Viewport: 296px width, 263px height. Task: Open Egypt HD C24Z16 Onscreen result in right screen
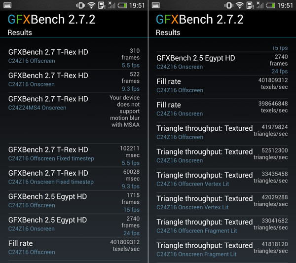(222, 64)
